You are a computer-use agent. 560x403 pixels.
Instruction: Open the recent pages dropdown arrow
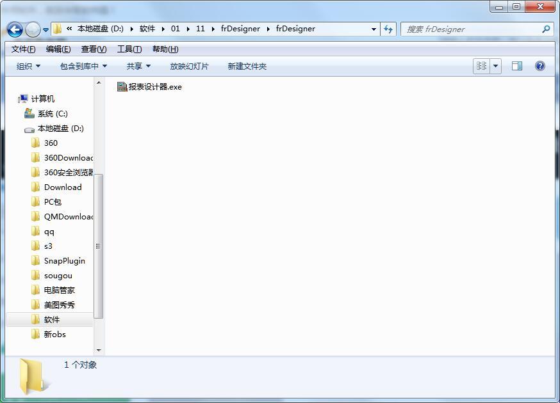tap(45, 30)
